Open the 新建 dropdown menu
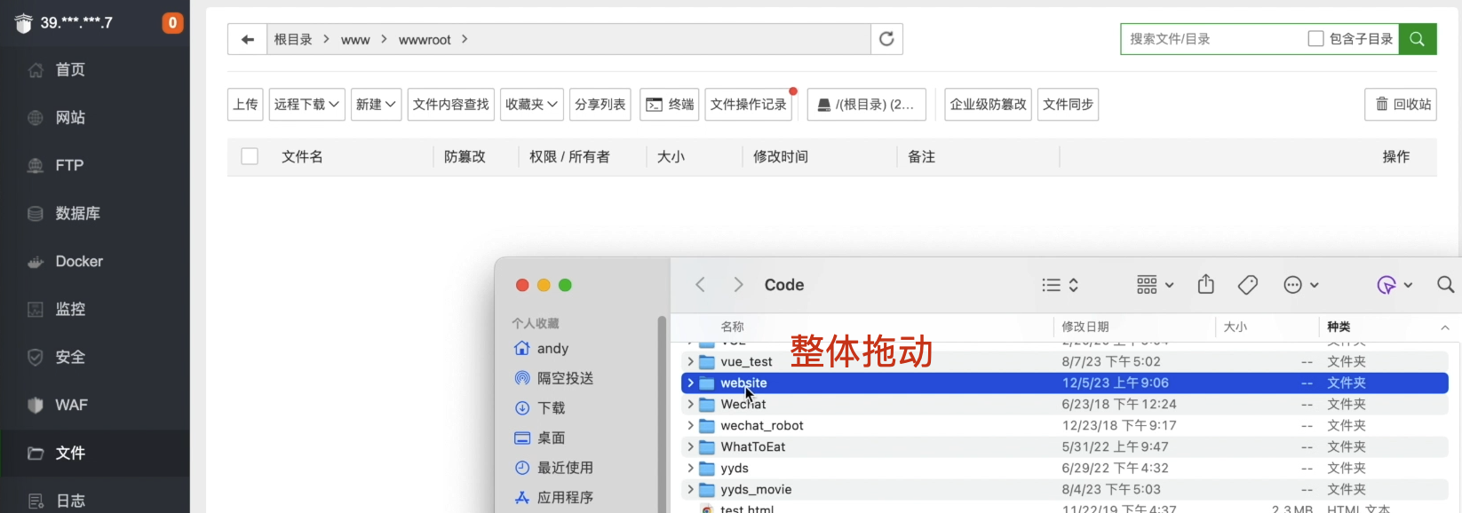Viewport: 1462px width, 513px height. [376, 105]
